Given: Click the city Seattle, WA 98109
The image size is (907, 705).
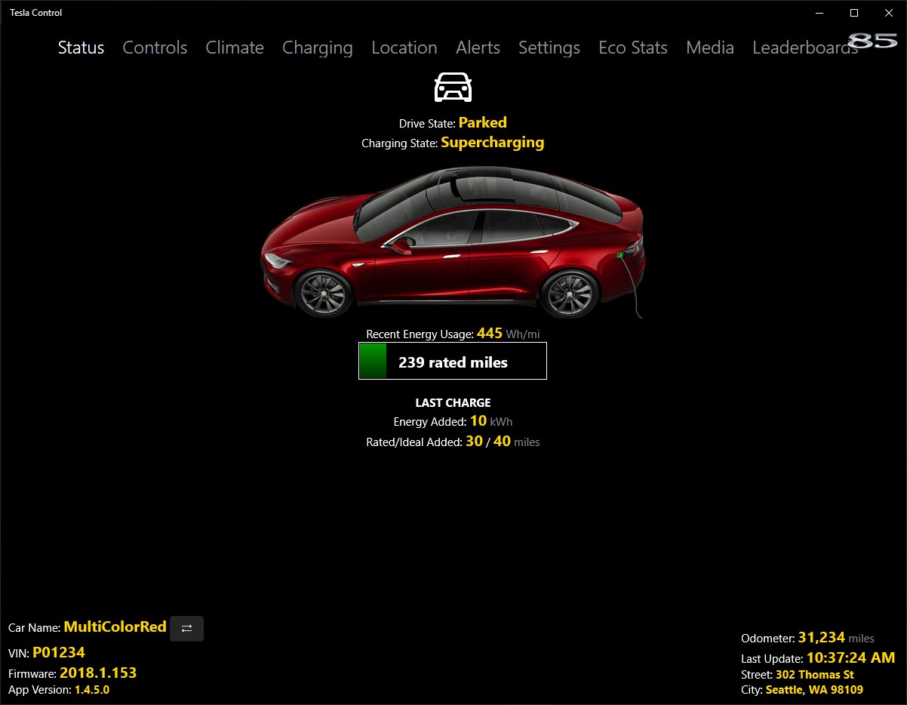Looking at the screenshot, I should (814, 690).
